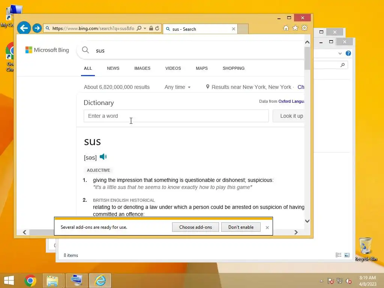
Task: Select the 'sus - Search' tab
Action: [x=200, y=29]
